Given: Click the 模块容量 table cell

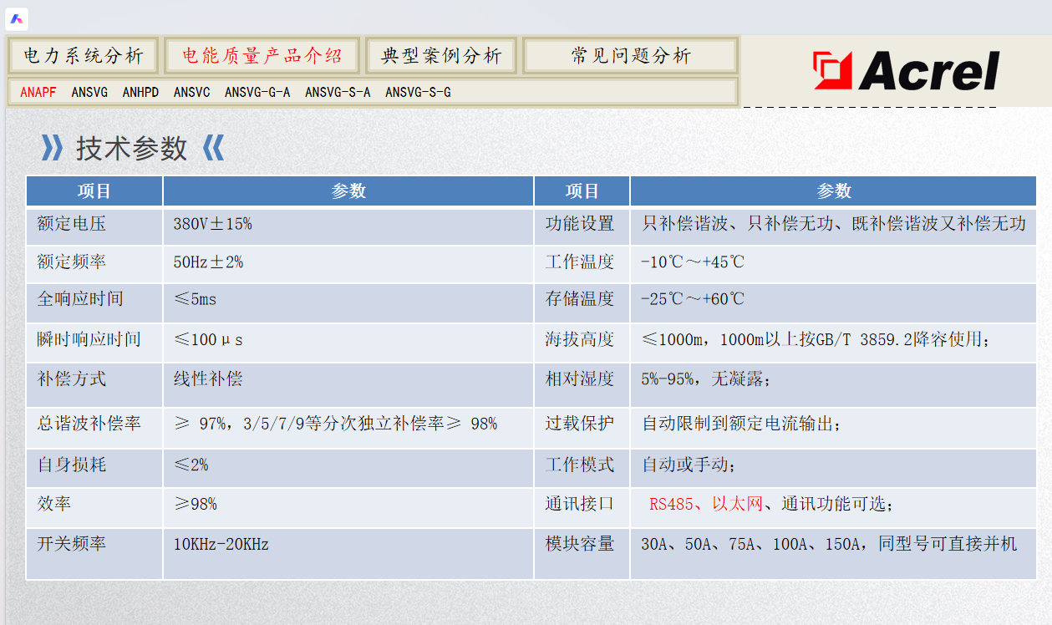Looking at the screenshot, I should 580,545.
